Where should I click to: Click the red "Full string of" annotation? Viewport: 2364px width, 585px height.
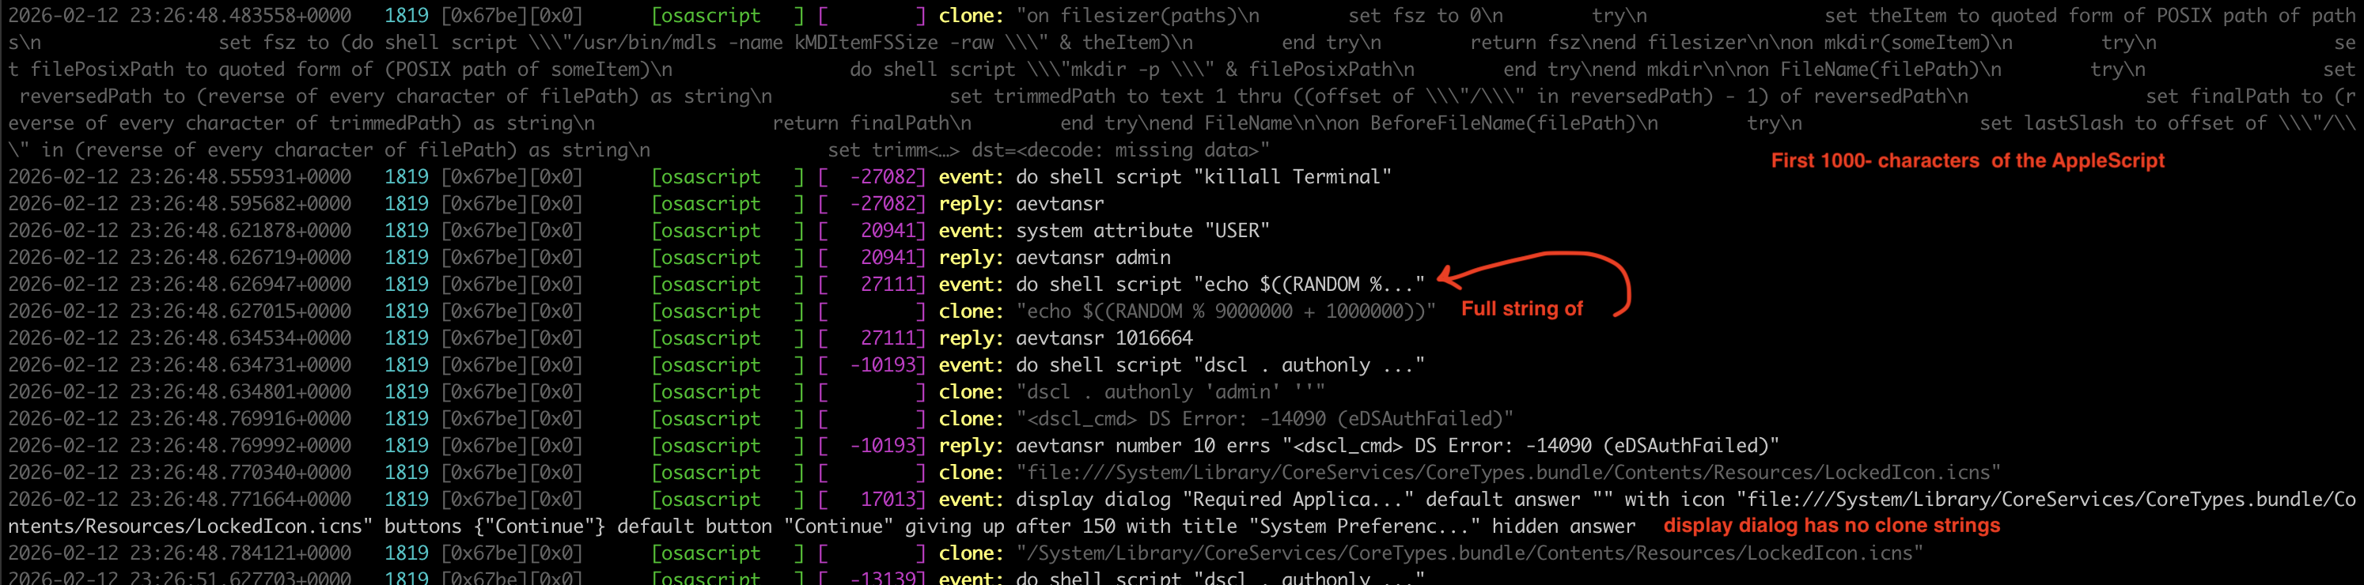tap(1521, 309)
